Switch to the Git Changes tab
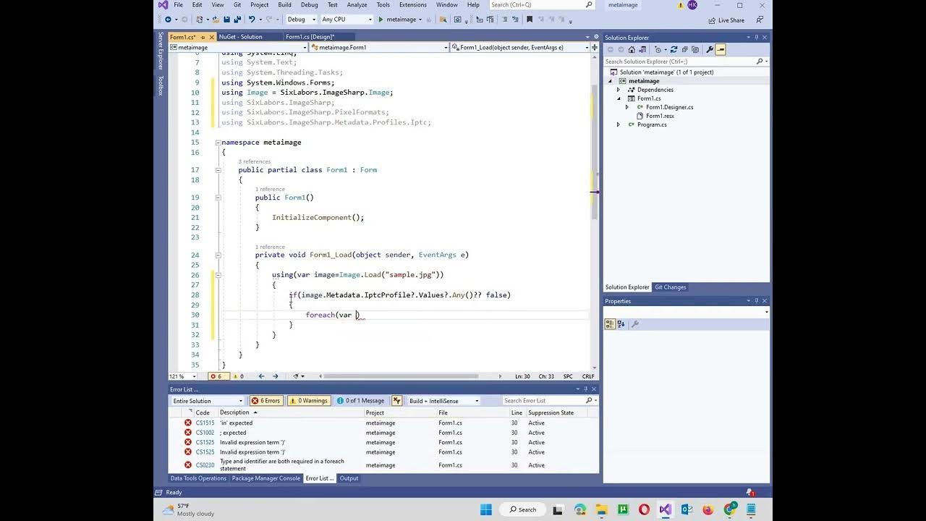The width and height of the screenshot is (926, 521). [670, 287]
